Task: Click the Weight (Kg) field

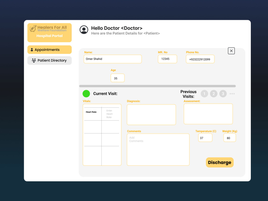Action: 230,138
